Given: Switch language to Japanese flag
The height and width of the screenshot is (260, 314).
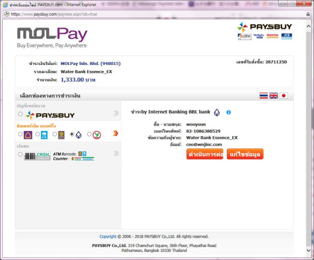Looking at the screenshot, I should [283, 95].
